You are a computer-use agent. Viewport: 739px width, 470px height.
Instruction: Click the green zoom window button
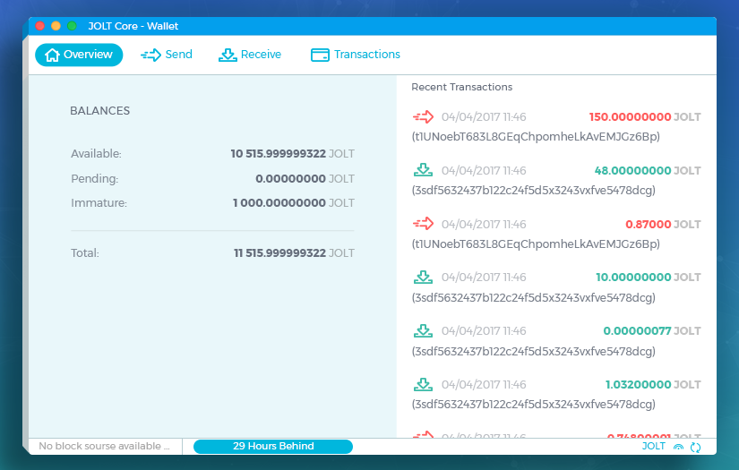[73, 26]
